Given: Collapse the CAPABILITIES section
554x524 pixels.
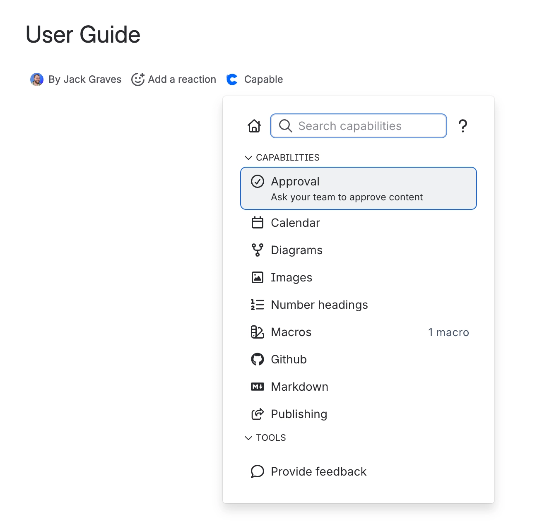Looking at the screenshot, I should 248,157.
